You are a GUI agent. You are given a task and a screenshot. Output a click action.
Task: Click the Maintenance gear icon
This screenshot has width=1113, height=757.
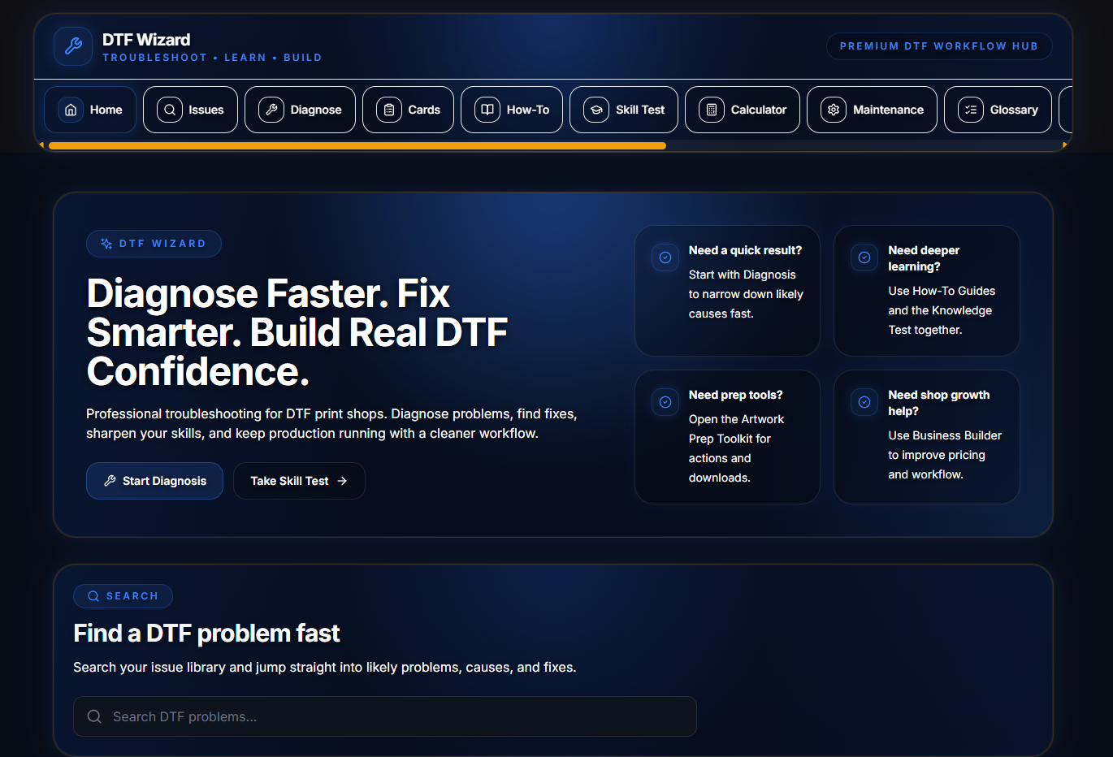pyautogui.click(x=834, y=110)
